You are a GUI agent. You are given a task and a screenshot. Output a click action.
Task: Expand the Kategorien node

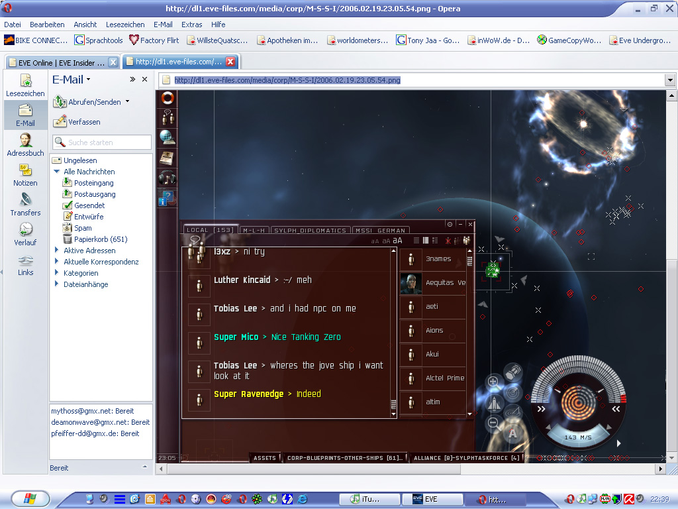[x=56, y=272]
